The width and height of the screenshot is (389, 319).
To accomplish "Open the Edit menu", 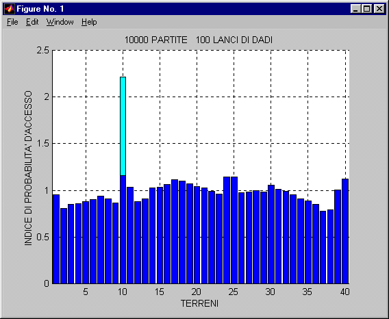I will point(32,22).
